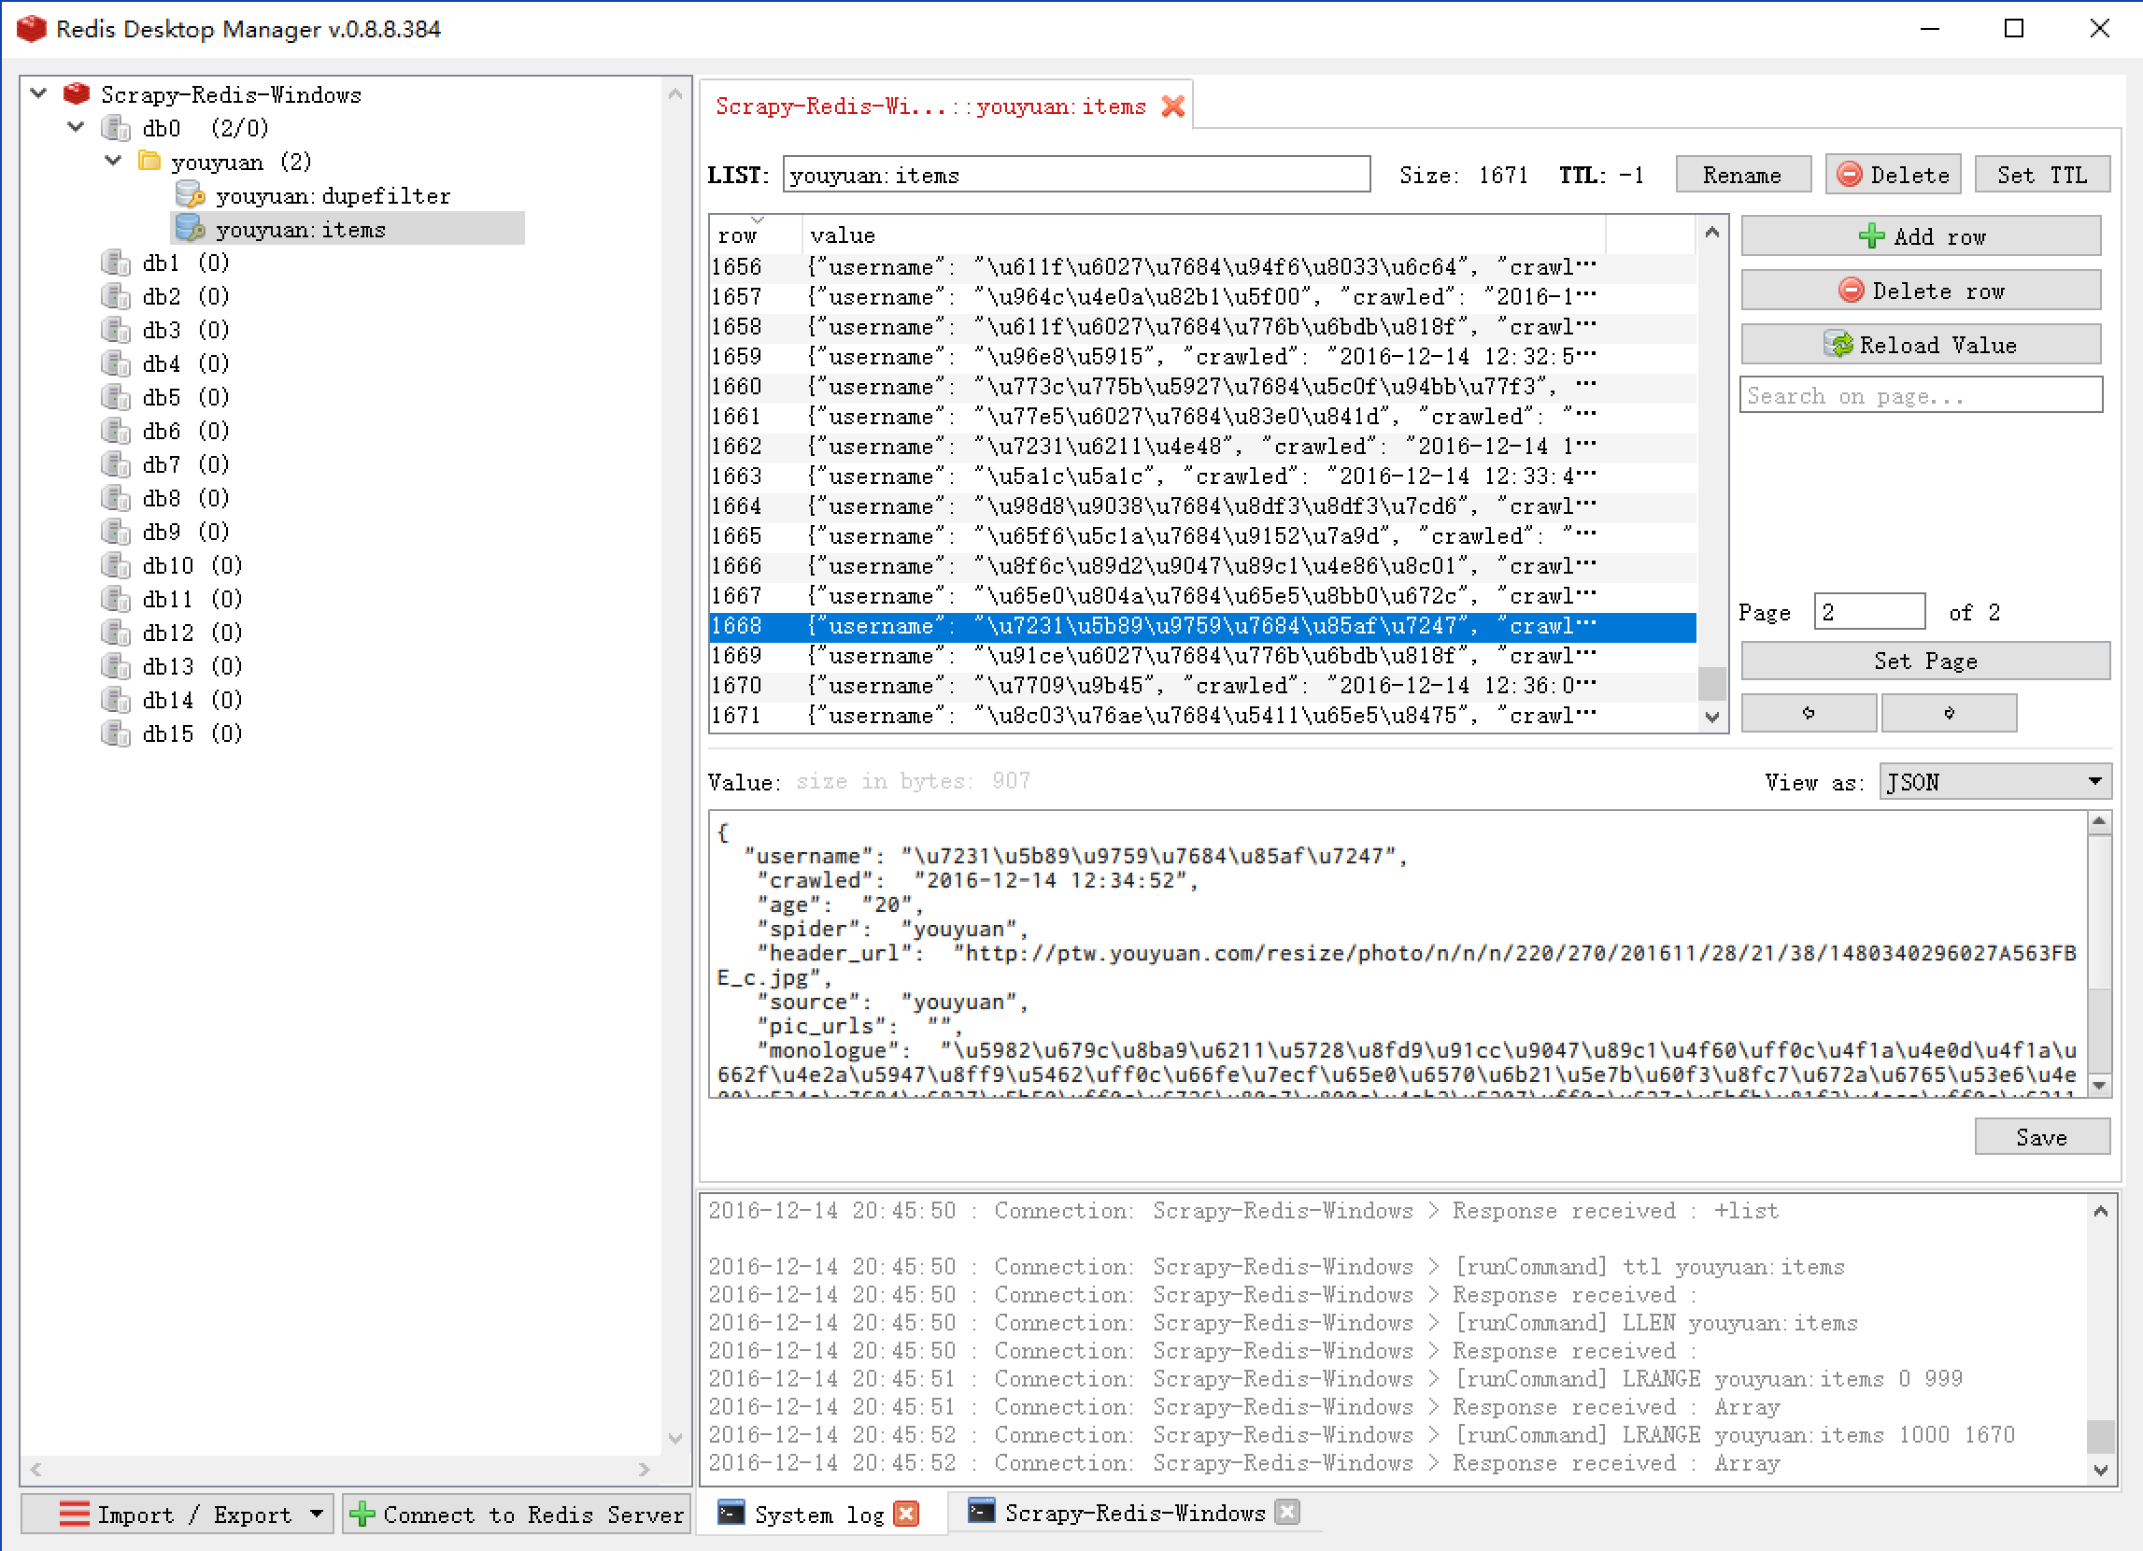Click the youyuan:dupefilter key icon
Viewport: 2143px width, 1551px height.
coord(190,194)
